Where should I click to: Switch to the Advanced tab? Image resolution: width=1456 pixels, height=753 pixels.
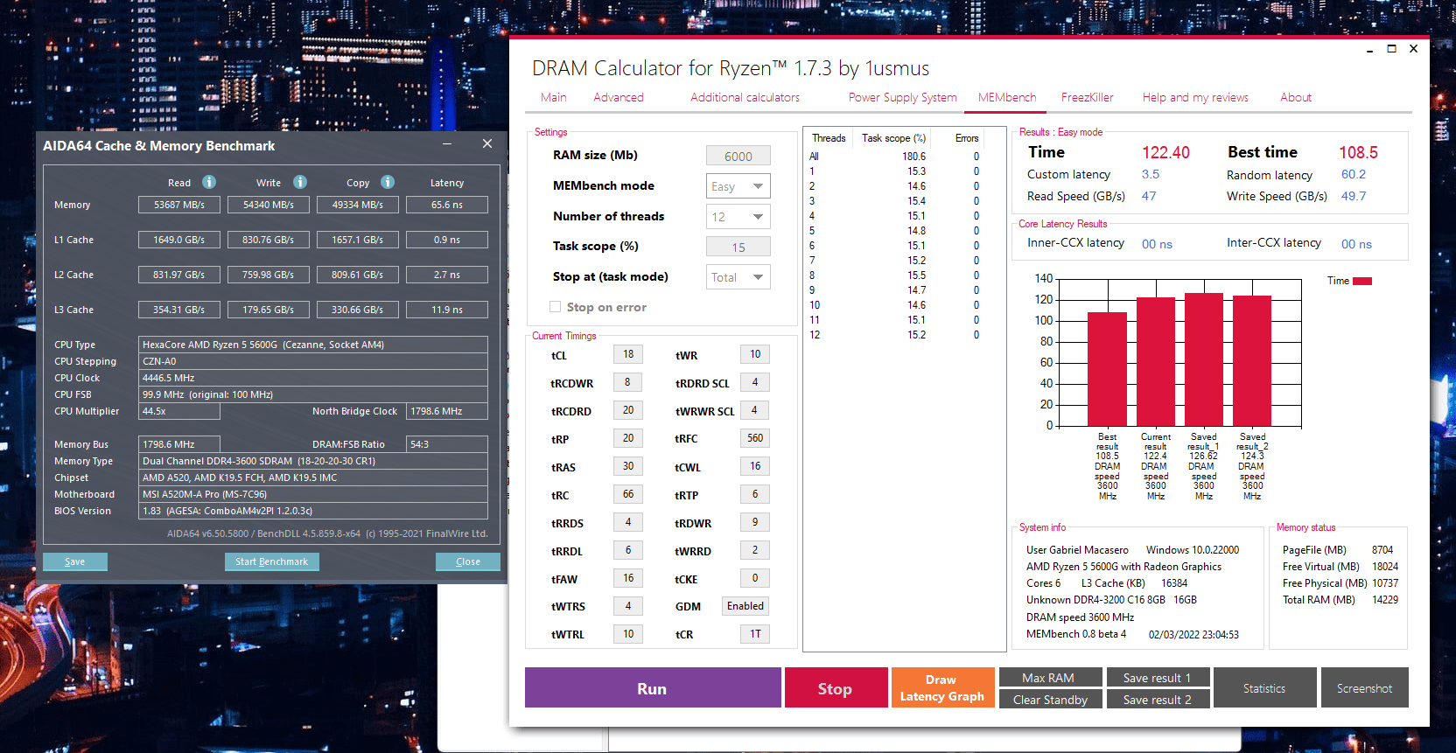click(x=618, y=97)
